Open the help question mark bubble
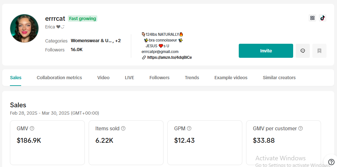The image size is (337, 167). 332,162
